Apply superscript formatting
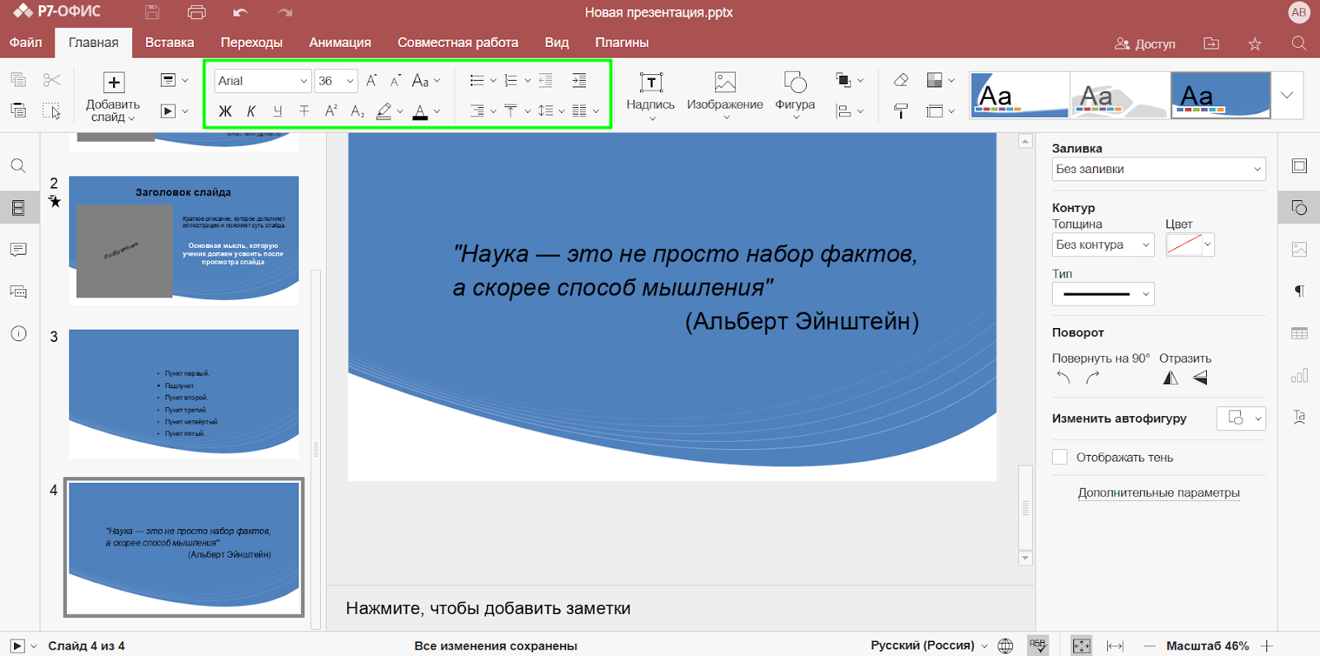 [331, 110]
